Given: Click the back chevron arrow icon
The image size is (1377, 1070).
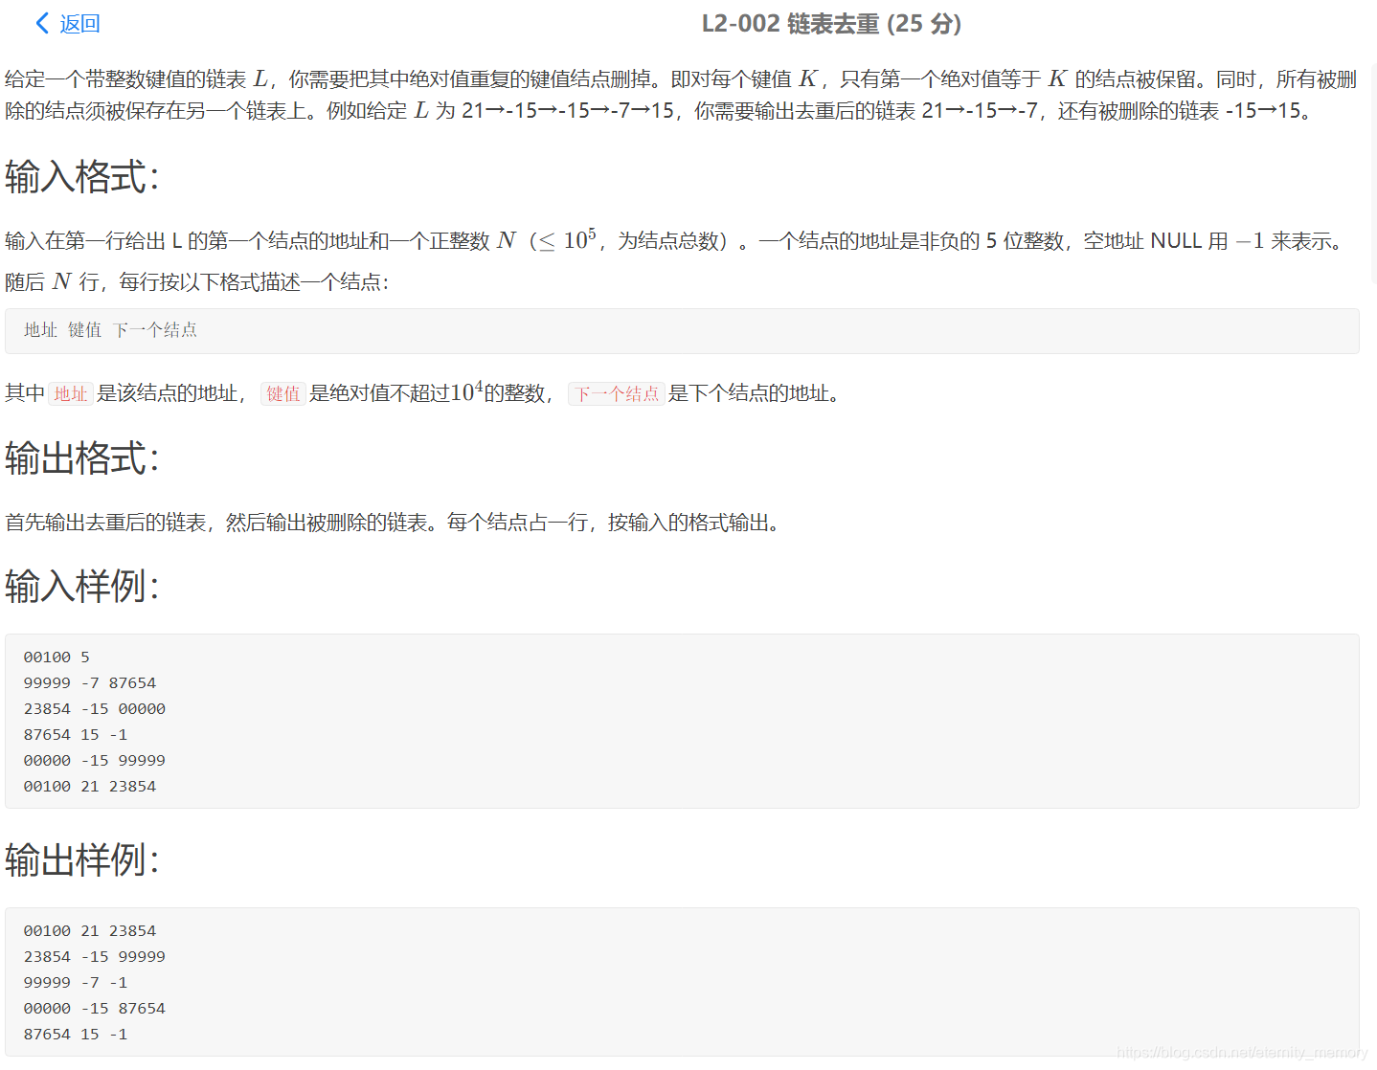Looking at the screenshot, I should click(x=42, y=23).
